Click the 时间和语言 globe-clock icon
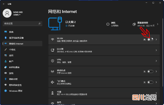Screen dimensions: 164x105 click(6, 67)
